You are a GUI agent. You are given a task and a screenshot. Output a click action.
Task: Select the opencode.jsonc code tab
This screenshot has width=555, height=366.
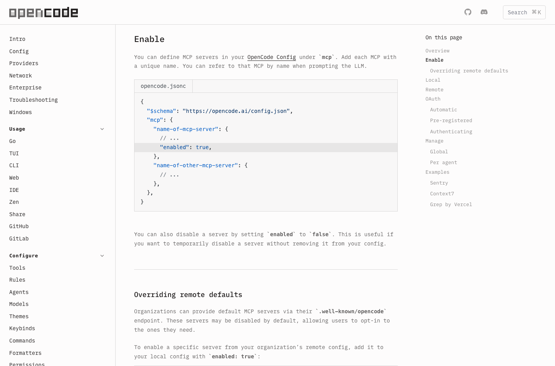pos(163,86)
